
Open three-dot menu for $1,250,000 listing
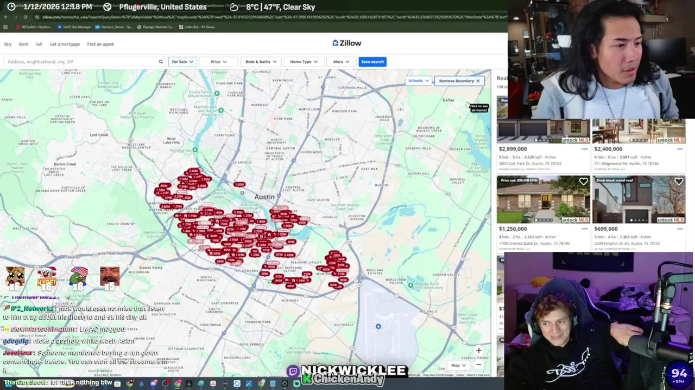click(584, 229)
